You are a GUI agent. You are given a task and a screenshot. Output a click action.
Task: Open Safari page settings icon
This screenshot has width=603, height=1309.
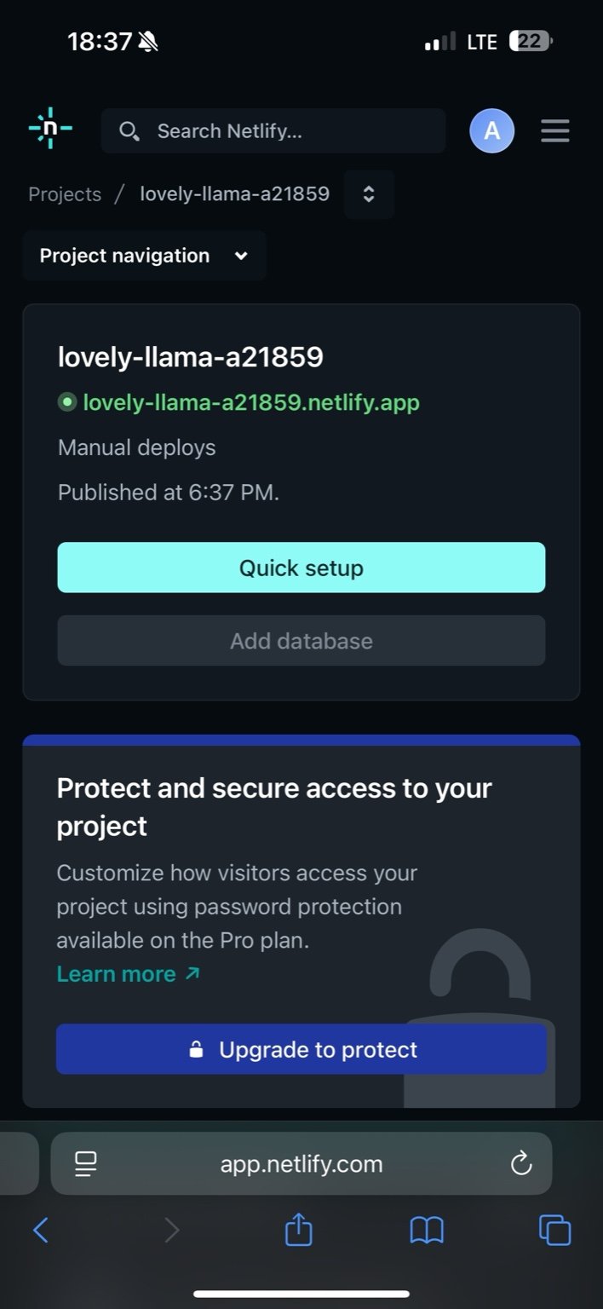(86, 1163)
